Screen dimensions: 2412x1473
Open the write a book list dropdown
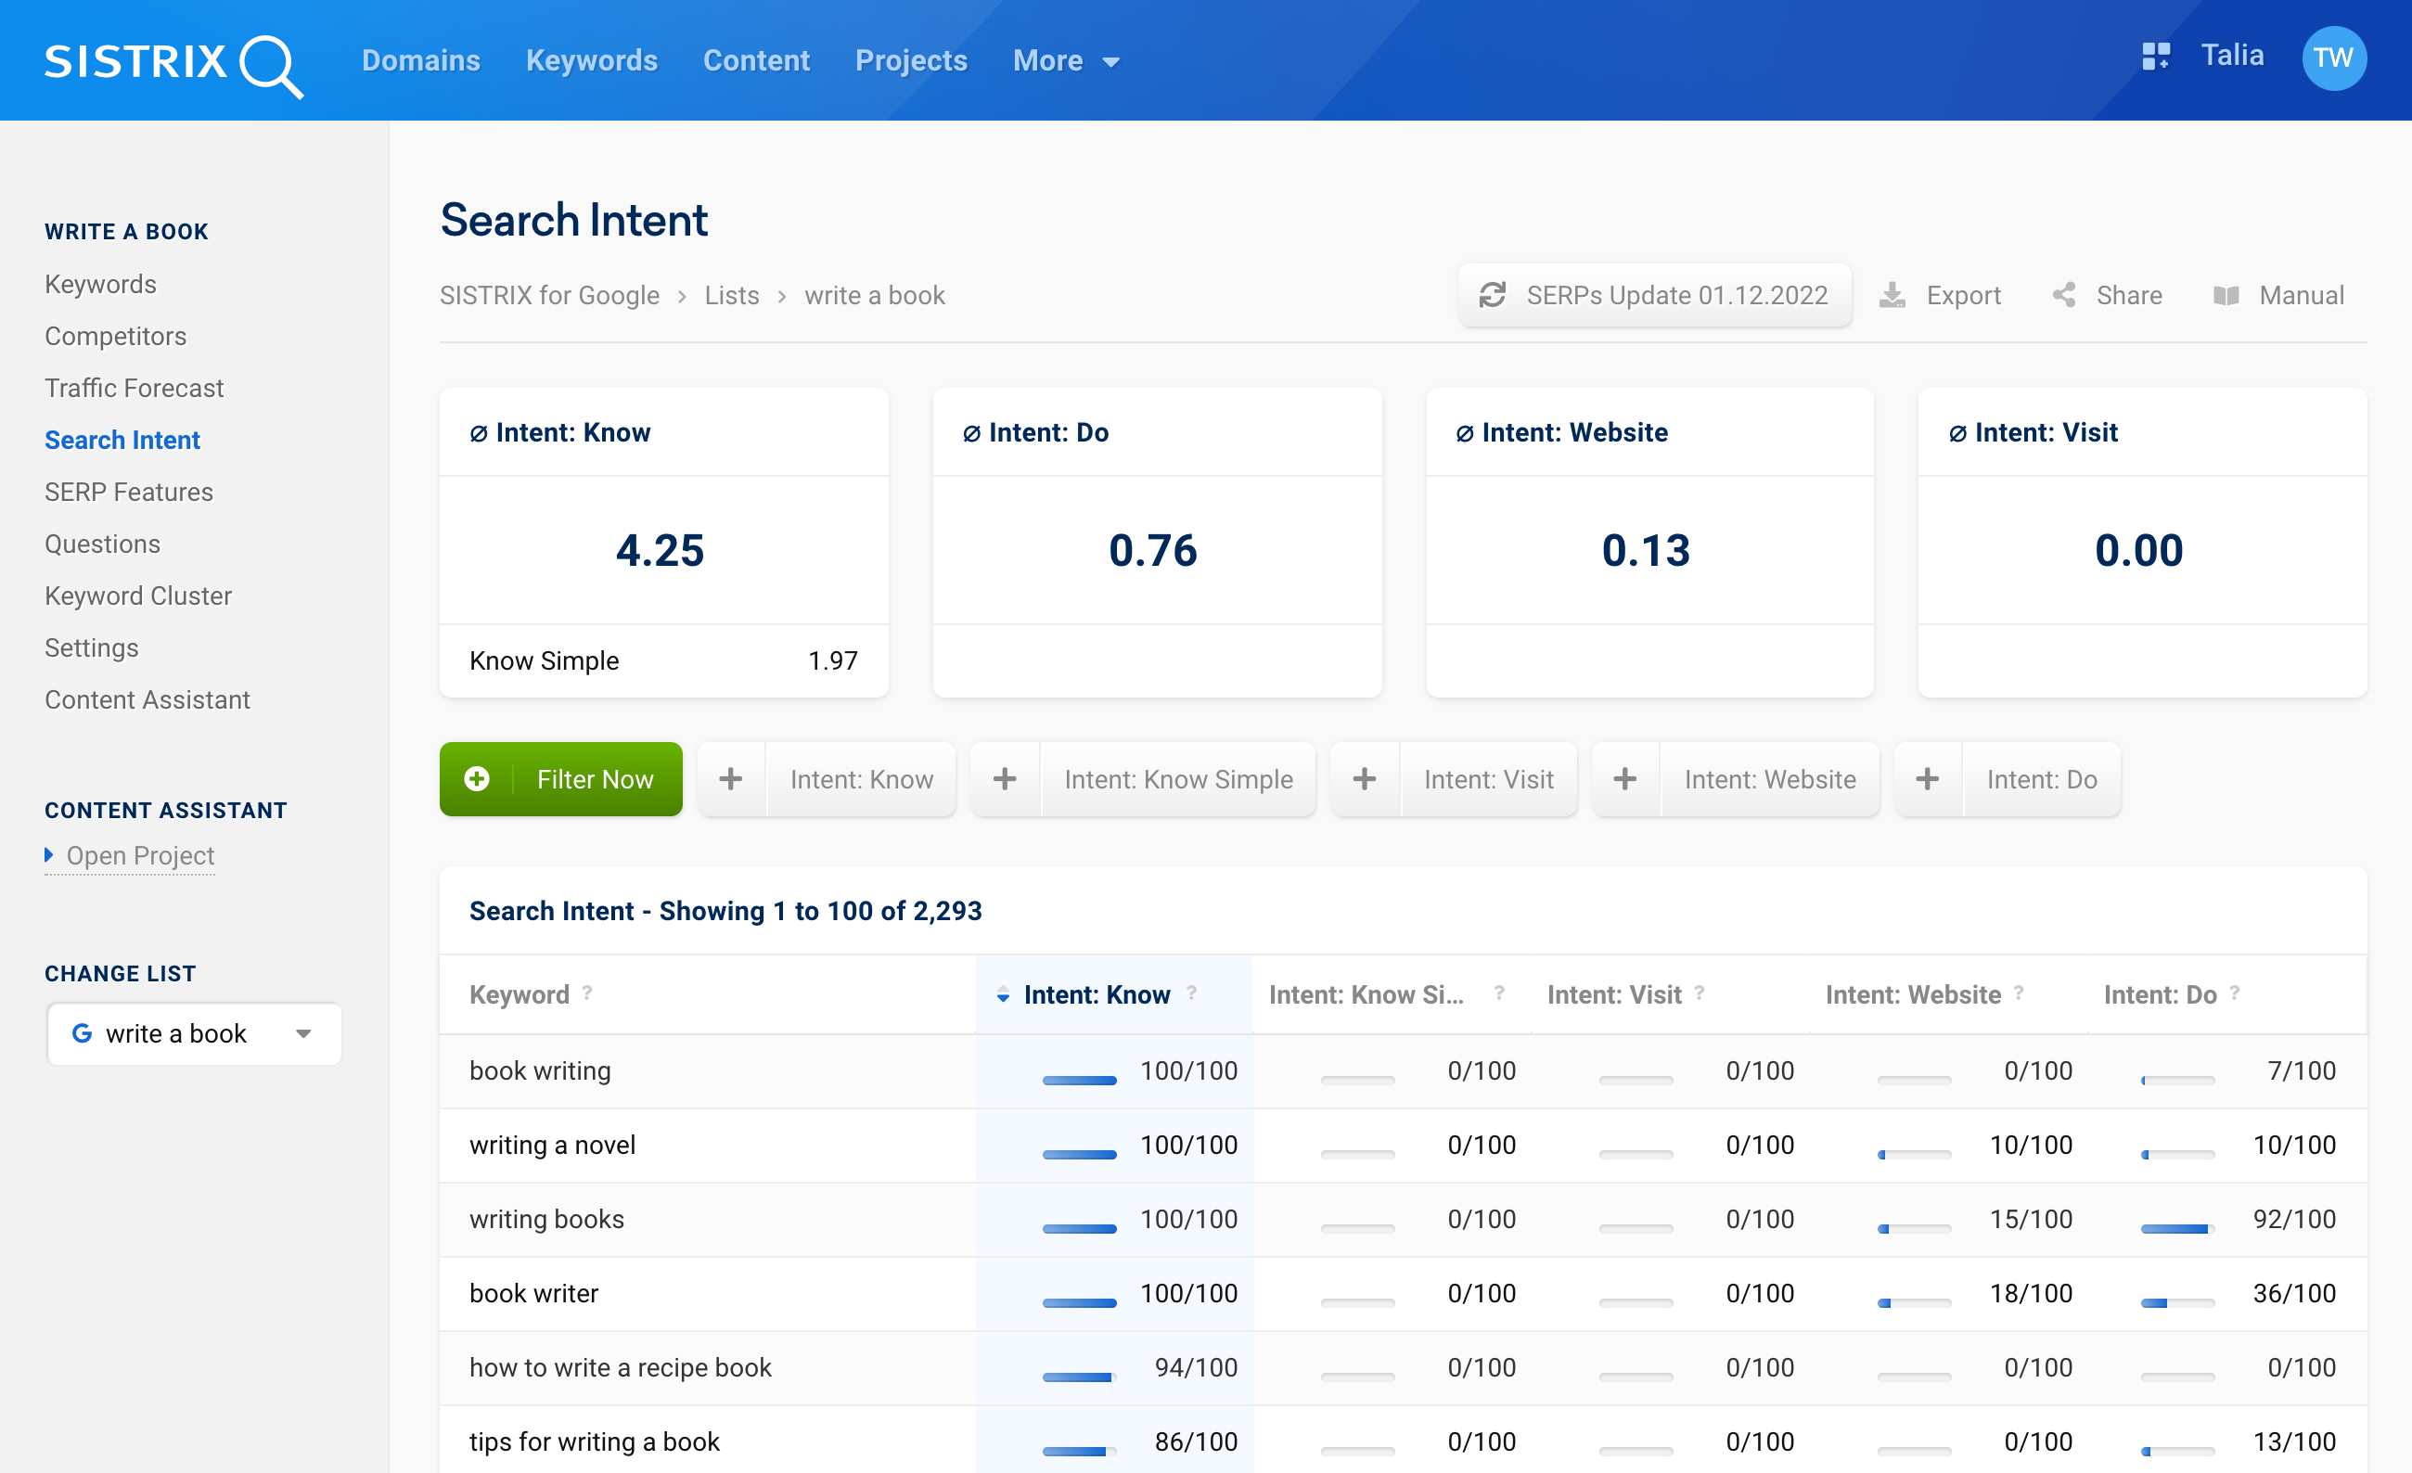click(194, 1033)
